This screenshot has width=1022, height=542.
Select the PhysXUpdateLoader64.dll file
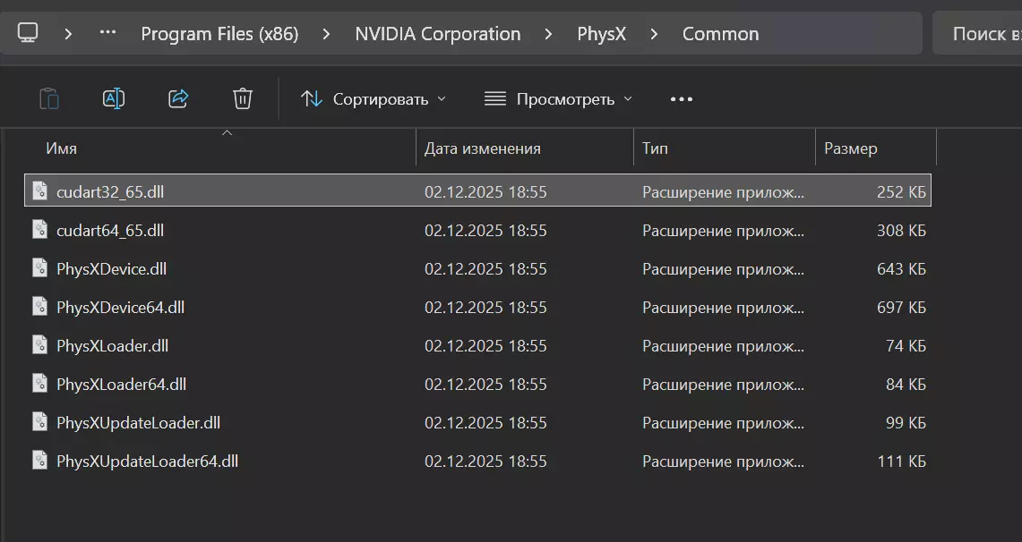click(x=147, y=462)
